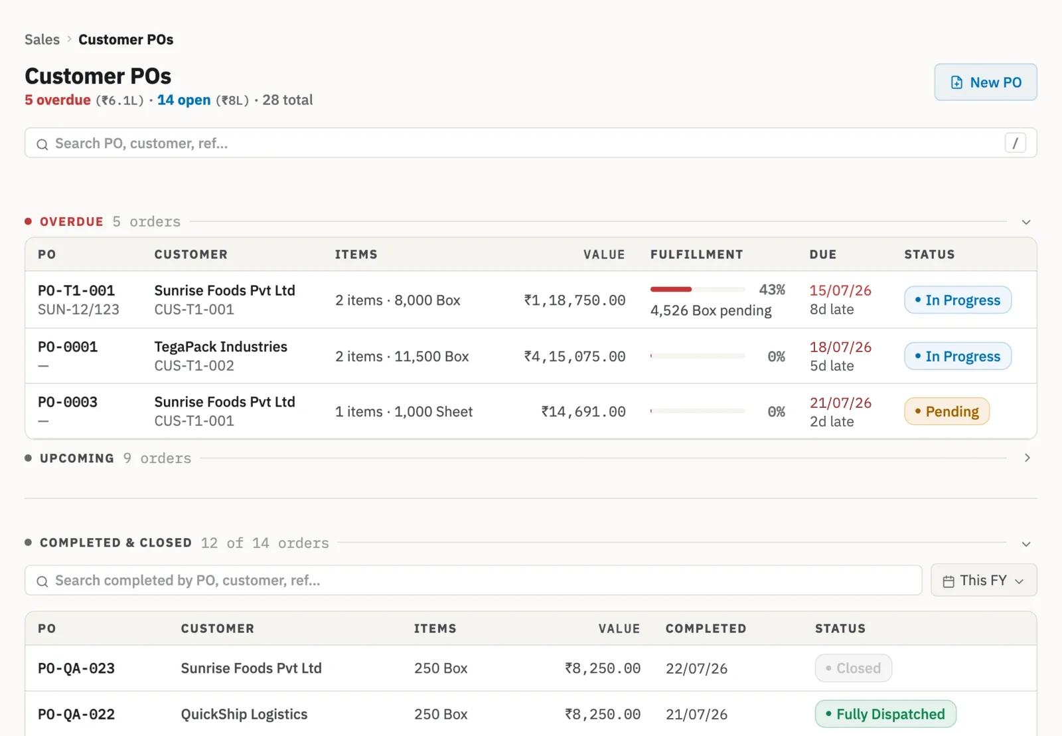The image size is (1062, 736).
Task: Click the ₹4,15,075.00 value cell
Action: click(575, 357)
